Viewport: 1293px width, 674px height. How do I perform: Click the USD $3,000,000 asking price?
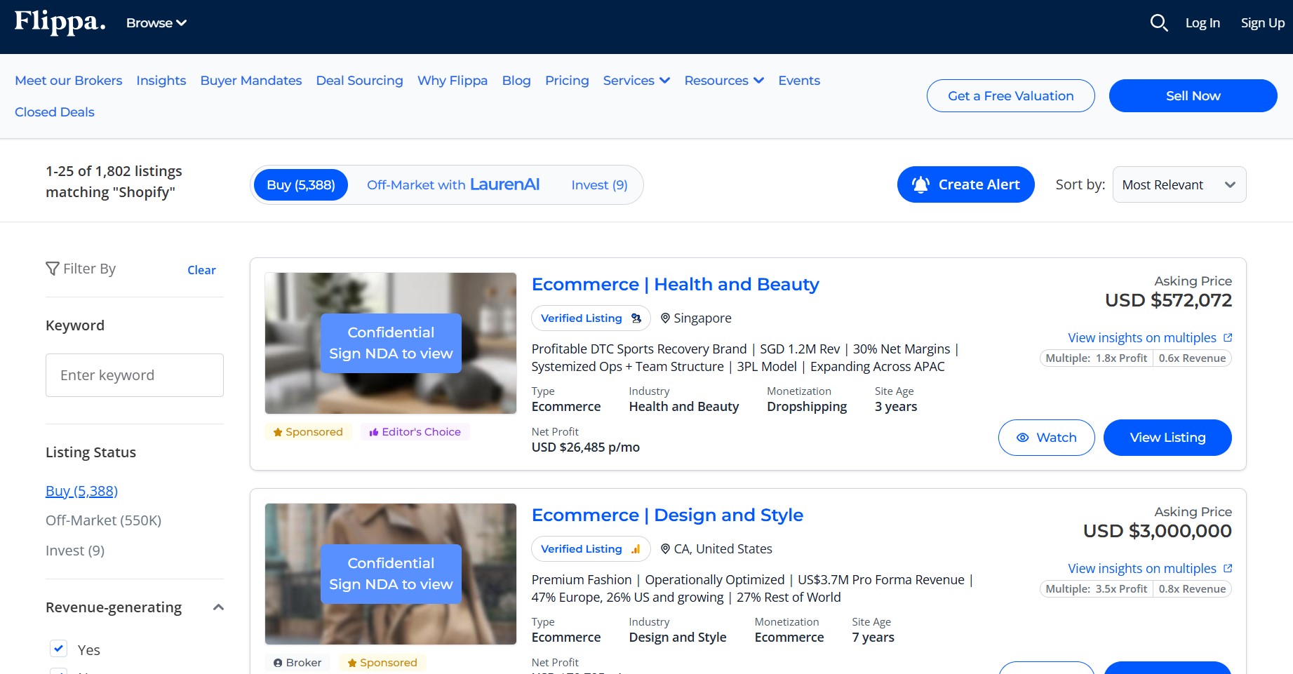pyautogui.click(x=1158, y=531)
